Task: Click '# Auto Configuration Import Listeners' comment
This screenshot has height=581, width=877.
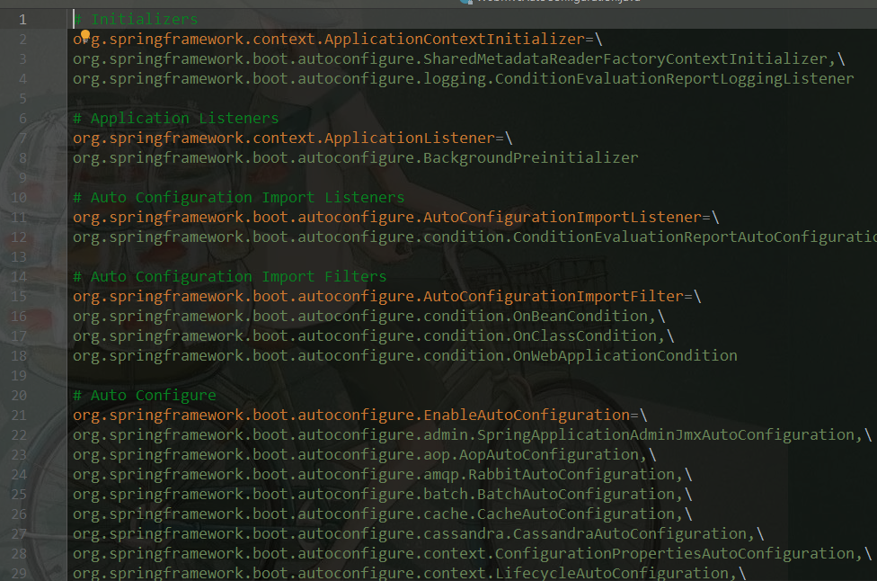Action: click(x=238, y=198)
